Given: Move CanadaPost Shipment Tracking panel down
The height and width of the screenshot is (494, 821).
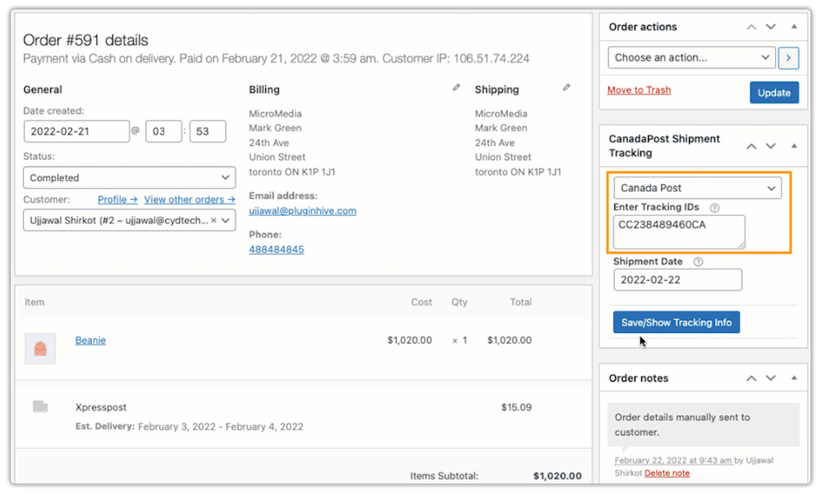Looking at the screenshot, I should click(771, 146).
